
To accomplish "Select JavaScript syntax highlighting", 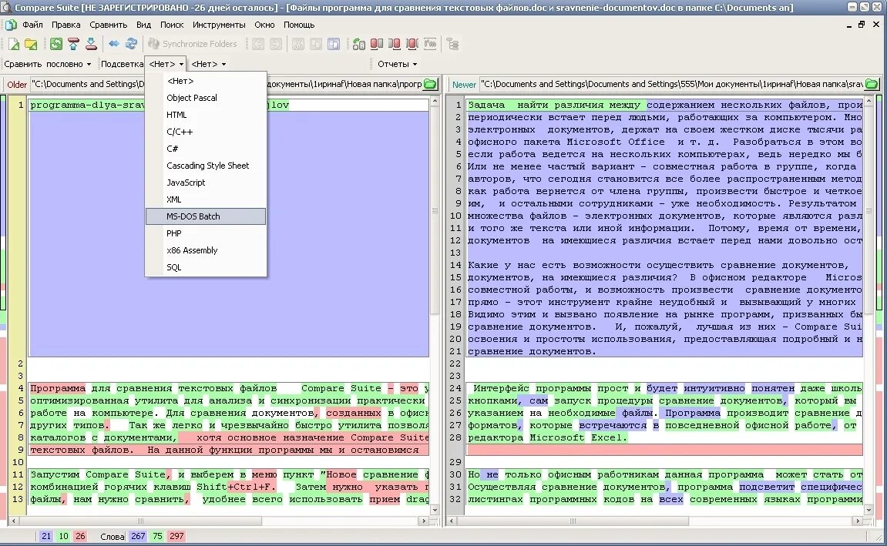I will (205, 183).
